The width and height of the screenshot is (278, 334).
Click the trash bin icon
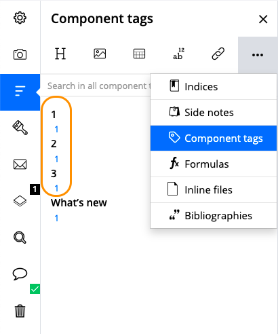click(20, 311)
